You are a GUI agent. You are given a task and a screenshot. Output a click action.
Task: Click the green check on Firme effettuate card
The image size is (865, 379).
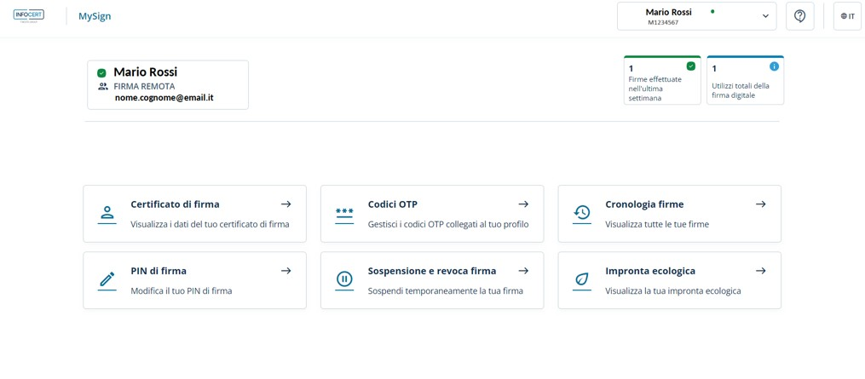coord(690,66)
